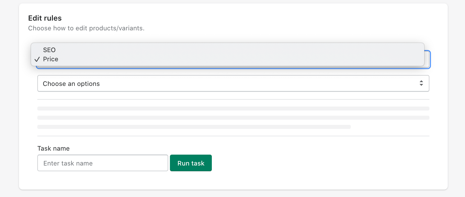Click the divider line above the placeholders
The width and height of the screenshot is (465, 197).
pyautogui.click(x=233, y=98)
